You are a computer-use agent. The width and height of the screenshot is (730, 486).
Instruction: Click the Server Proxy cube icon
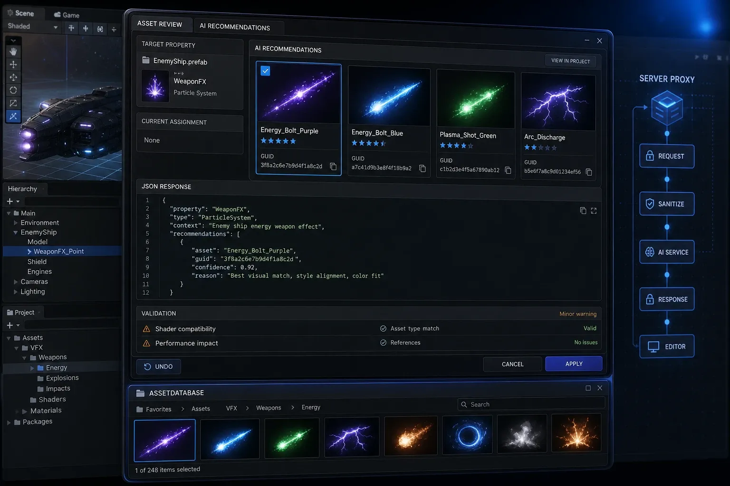[667, 108]
